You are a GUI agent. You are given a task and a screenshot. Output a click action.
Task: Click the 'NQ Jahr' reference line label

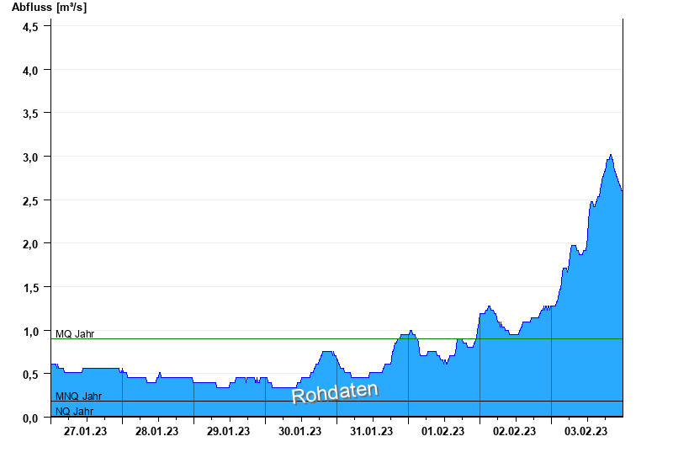[x=74, y=411]
